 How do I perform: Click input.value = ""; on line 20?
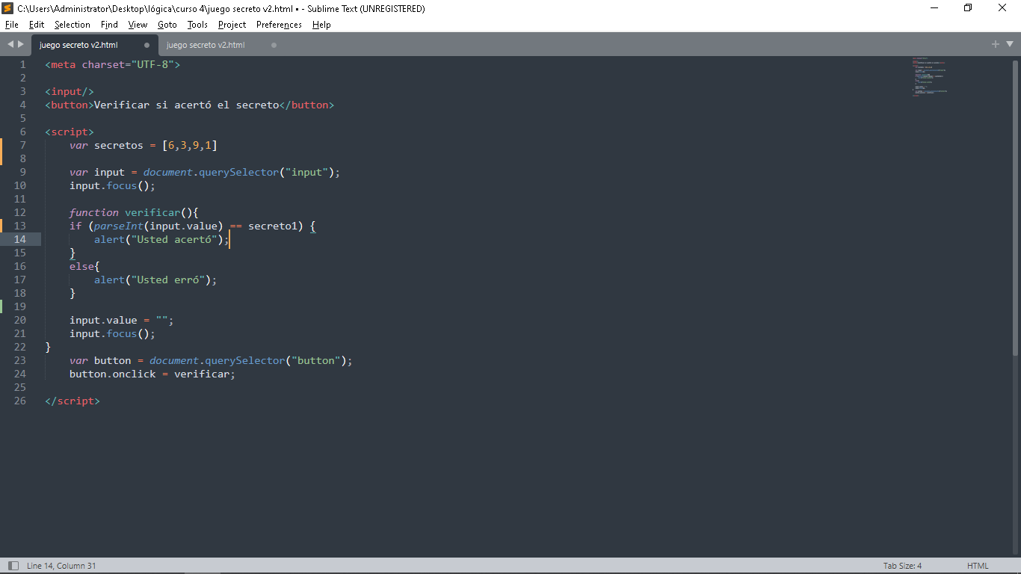[122, 320]
